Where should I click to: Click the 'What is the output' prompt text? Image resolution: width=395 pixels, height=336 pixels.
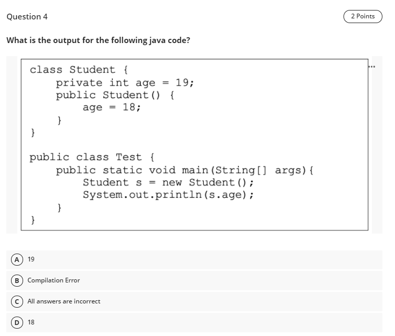pos(98,40)
